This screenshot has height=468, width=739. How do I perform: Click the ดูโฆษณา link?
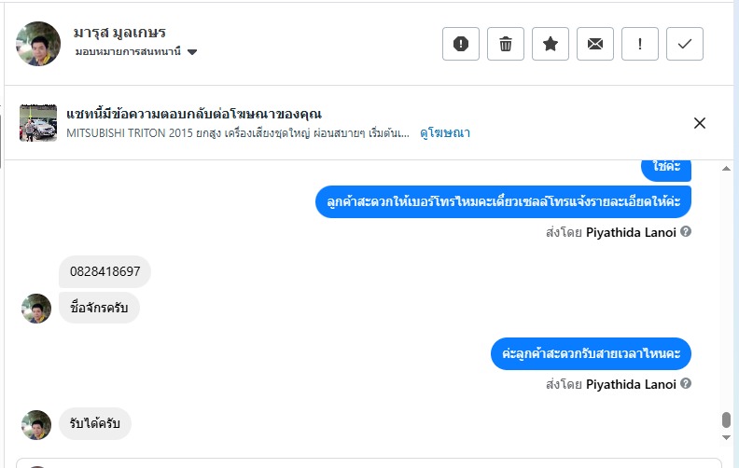click(444, 133)
